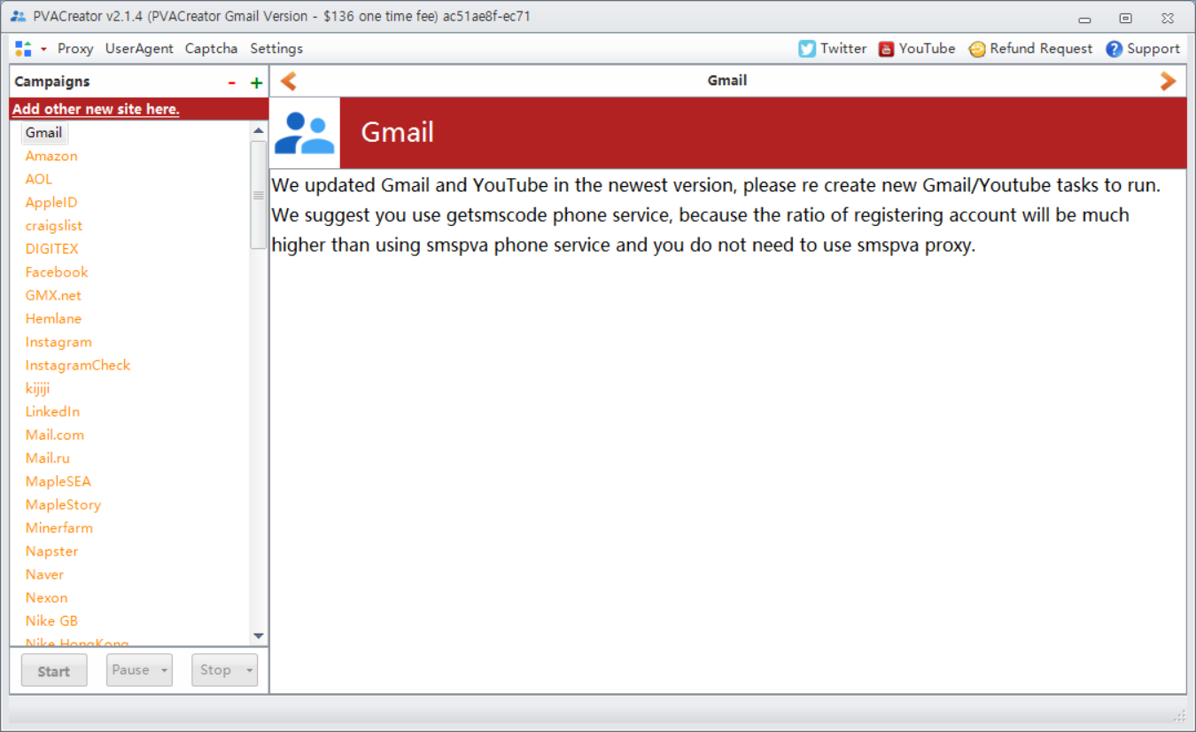This screenshot has height=732, width=1196.
Task: Select Instagram in the campaigns list
Action: coord(58,342)
